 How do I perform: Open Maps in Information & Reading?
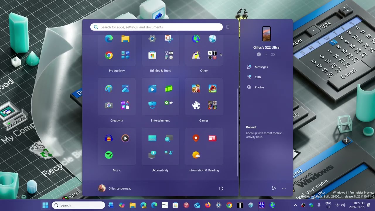(196, 138)
